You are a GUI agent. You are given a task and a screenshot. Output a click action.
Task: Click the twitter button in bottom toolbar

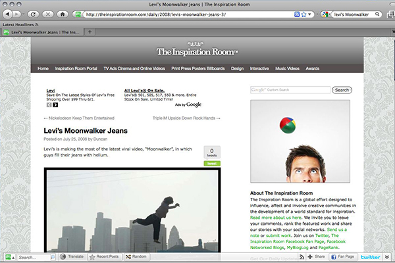click(370, 257)
